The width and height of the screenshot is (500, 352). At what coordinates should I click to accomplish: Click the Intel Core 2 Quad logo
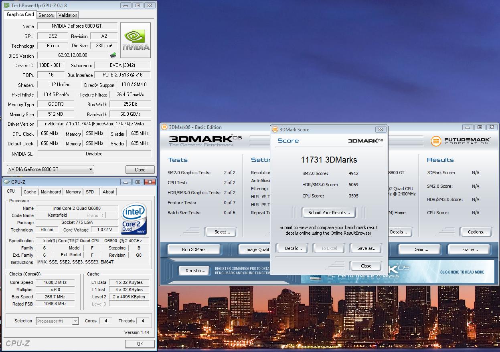tap(134, 219)
